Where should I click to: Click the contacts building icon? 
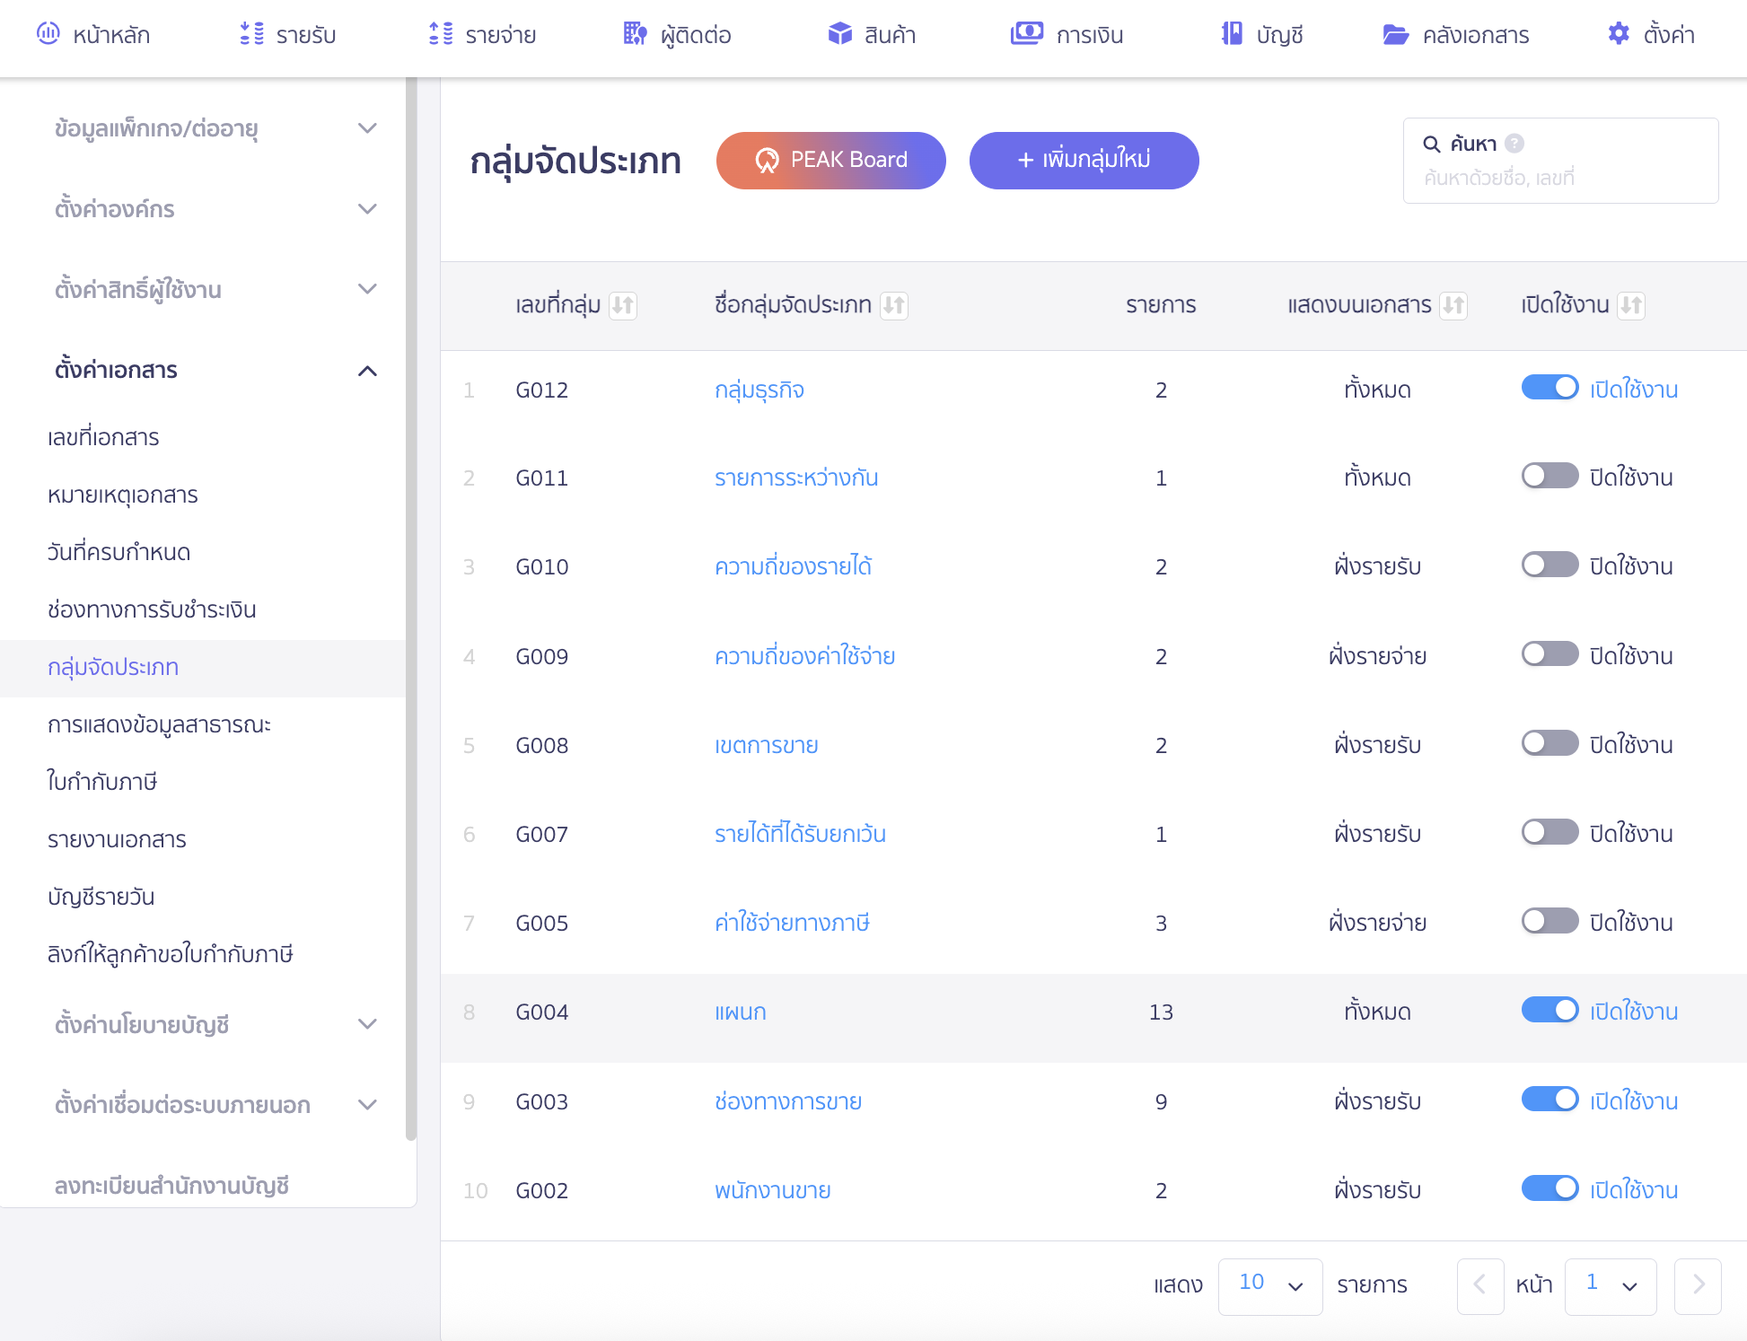point(635,34)
